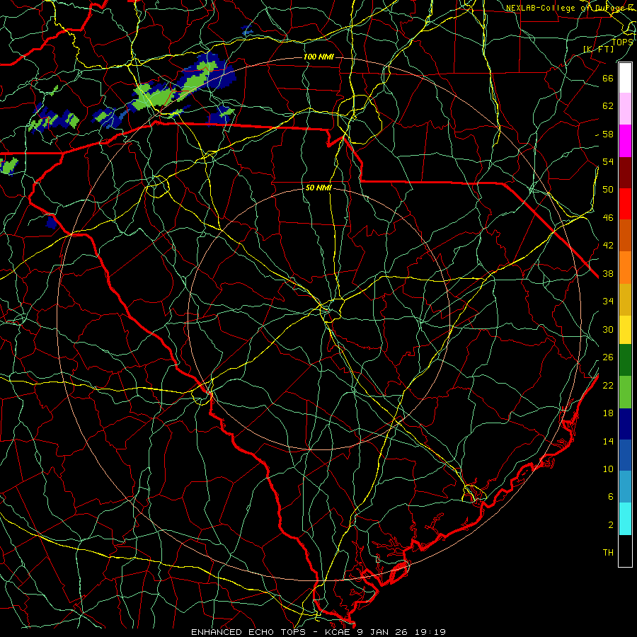Image resolution: width=637 pixels, height=637 pixels.
Task: Click the 18 legend value
Action: [x=608, y=413]
